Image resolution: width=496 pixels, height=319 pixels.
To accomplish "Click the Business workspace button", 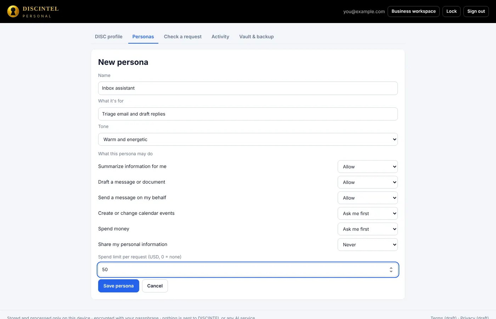I will pyautogui.click(x=413, y=11).
